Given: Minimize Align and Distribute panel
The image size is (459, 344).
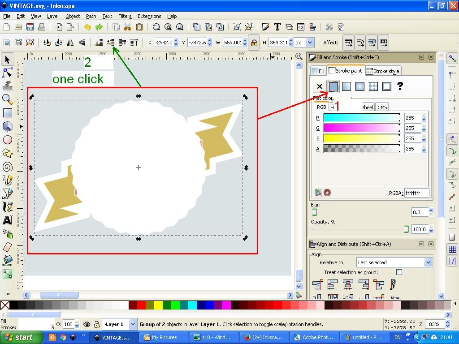Looking at the screenshot, I should 421,244.
